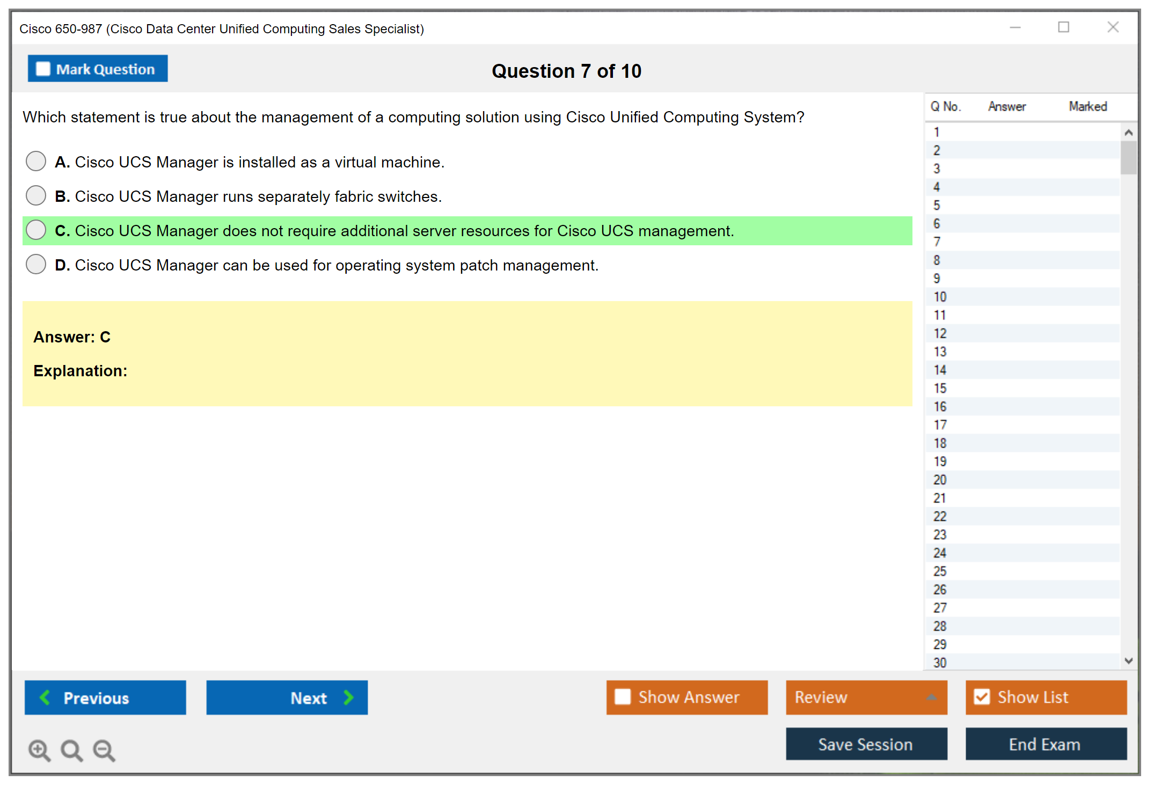The height and width of the screenshot is (789, 1154).
Task: Click the zoom in magnifier icon
Action: (x=39, y=749)
